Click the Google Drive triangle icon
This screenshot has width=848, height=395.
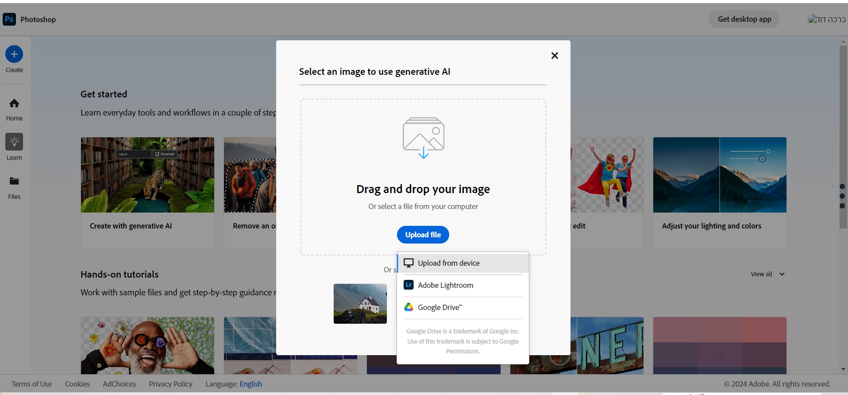tap(409, 307)
